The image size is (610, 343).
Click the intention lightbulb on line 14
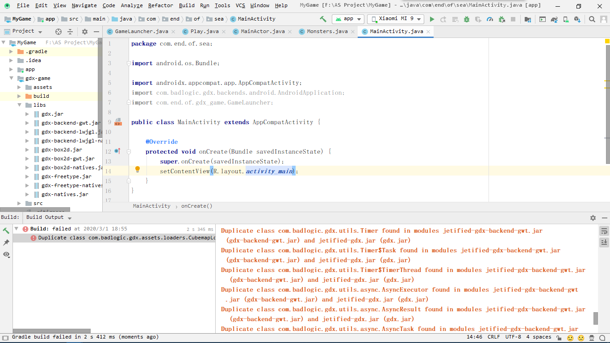pos(138,169)
